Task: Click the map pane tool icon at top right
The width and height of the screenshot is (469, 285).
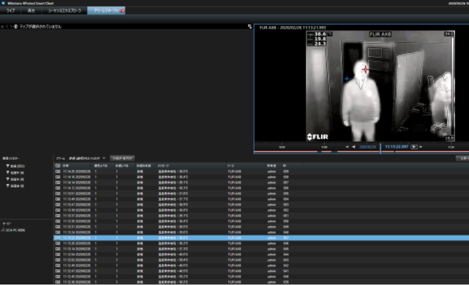Action: click(x=250, y=26)
